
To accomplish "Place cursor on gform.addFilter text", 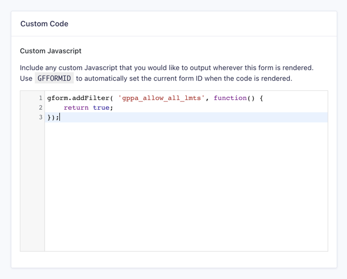I will pyautogui.click(x=78, y=98).
